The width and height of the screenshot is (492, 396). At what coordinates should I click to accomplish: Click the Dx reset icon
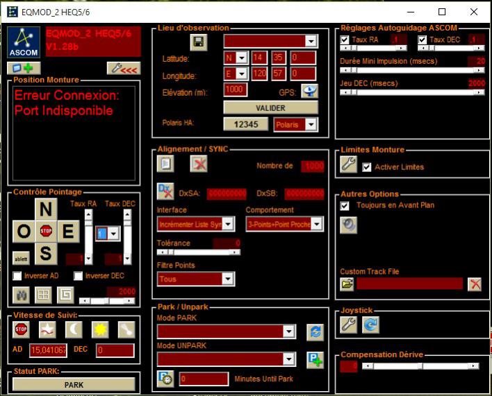click(x=165, y=191)
